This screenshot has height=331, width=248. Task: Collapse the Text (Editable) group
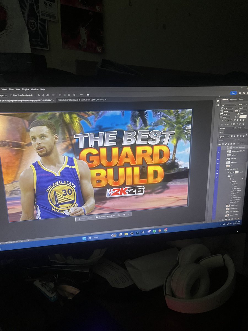(x=226, y=169)
